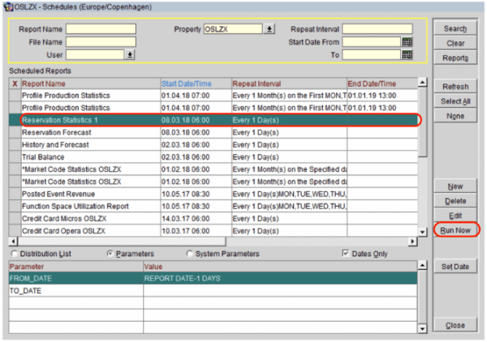487x342 pixels.
Task: Open the User dropdown arrow
Action: pyautogui.click(x=130, y=55)
